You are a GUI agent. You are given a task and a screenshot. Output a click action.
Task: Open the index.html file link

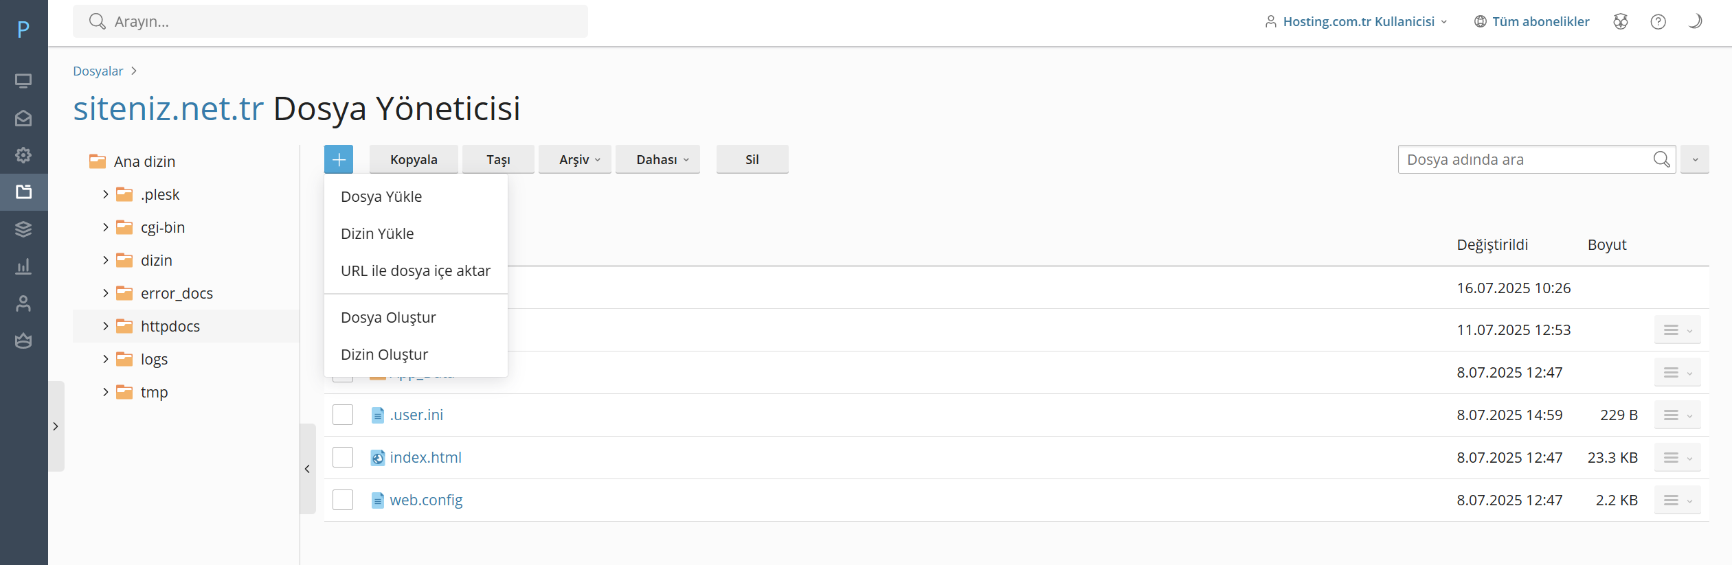[425, 457]
